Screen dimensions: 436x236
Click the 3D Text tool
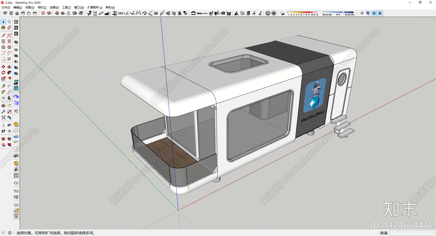point(9,98)
